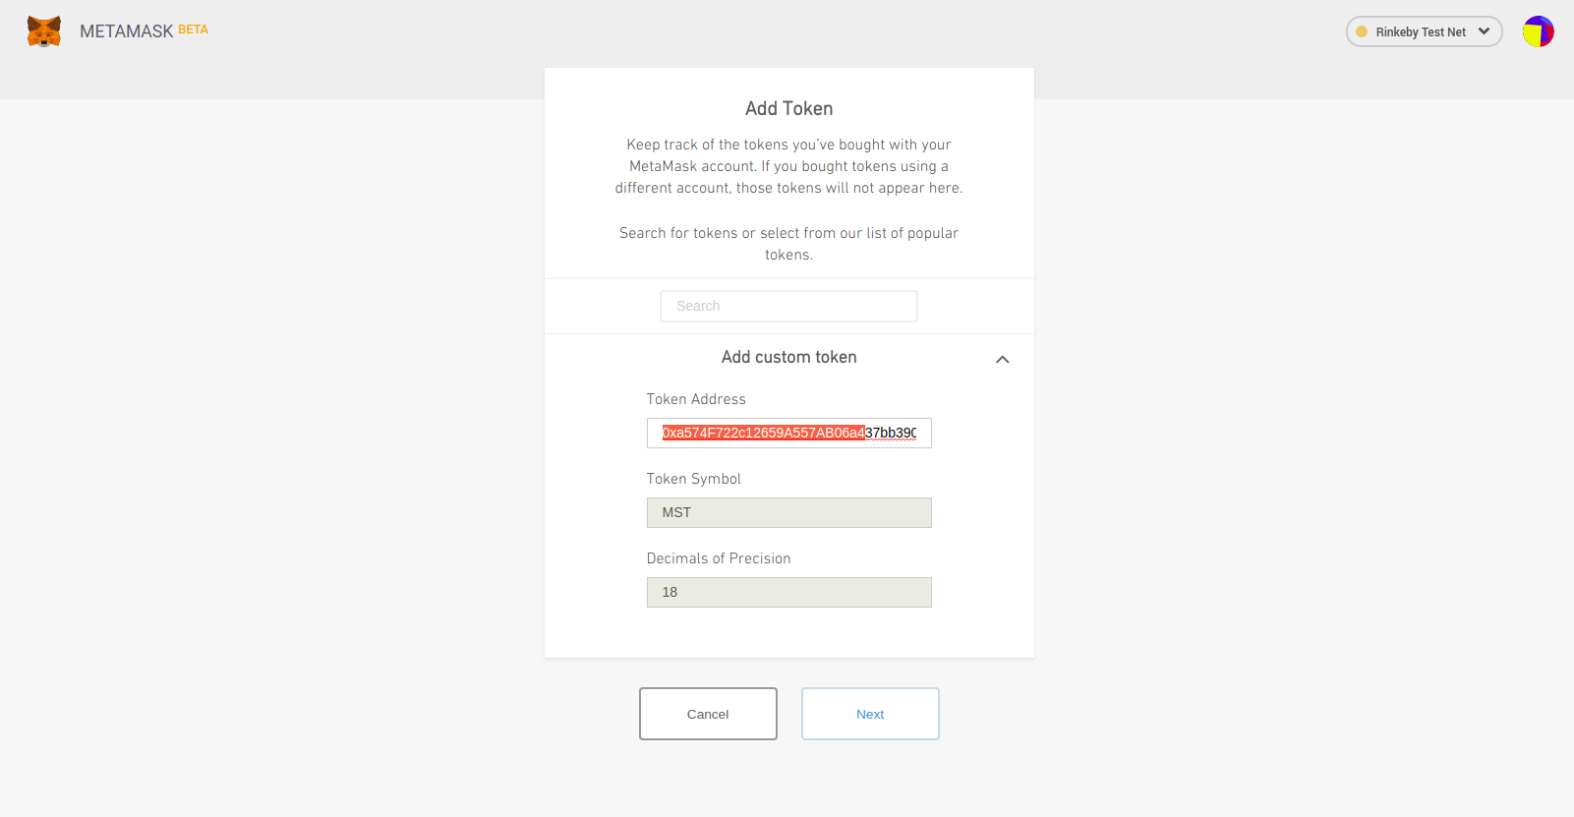Collapse the custom token section chevron
The image size is (1574, 817).
point(1002,359)
